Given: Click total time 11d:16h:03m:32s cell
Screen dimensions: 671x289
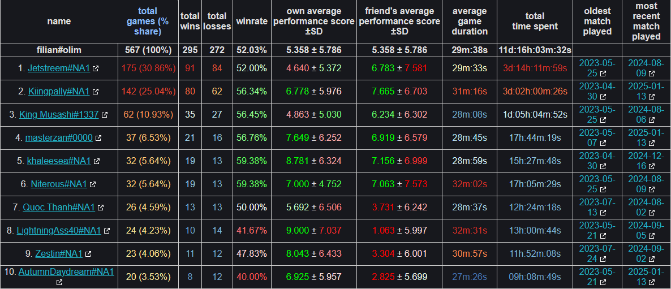Looking at the screenshot, I should (x=535, y=50).
